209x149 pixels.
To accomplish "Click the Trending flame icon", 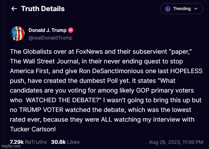I will coord(168,9).
